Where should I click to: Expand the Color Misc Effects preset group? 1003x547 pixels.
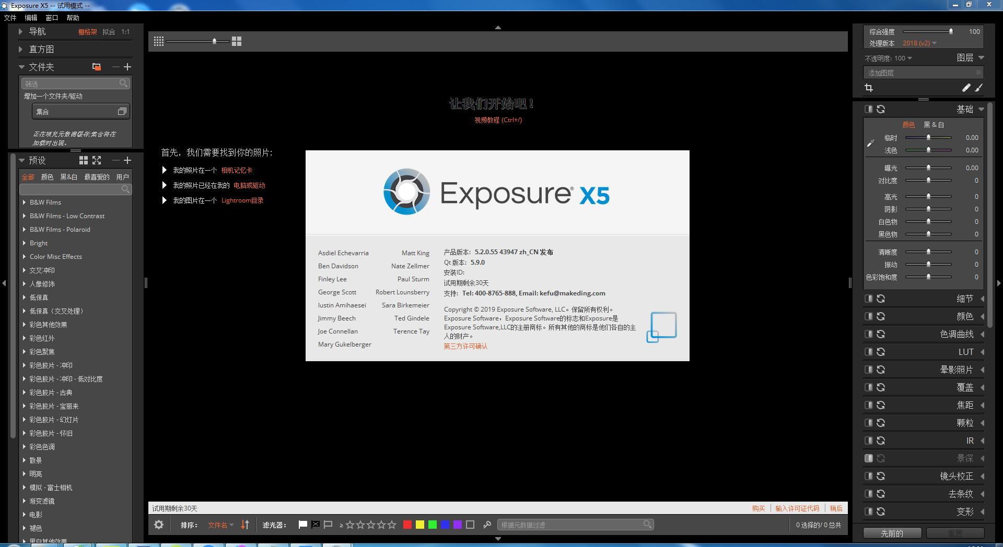pyautogui.click(x=24, y=256)
